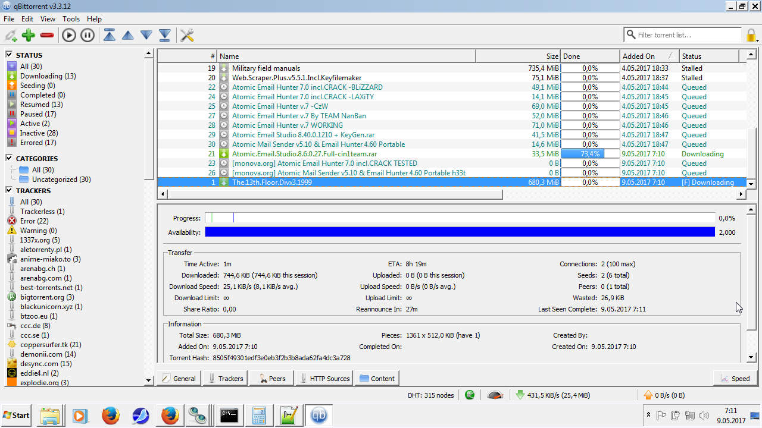Screen dimensions: 762x428
Task: Click the green connection status globe icon
Action: click(x=470, y=395)
